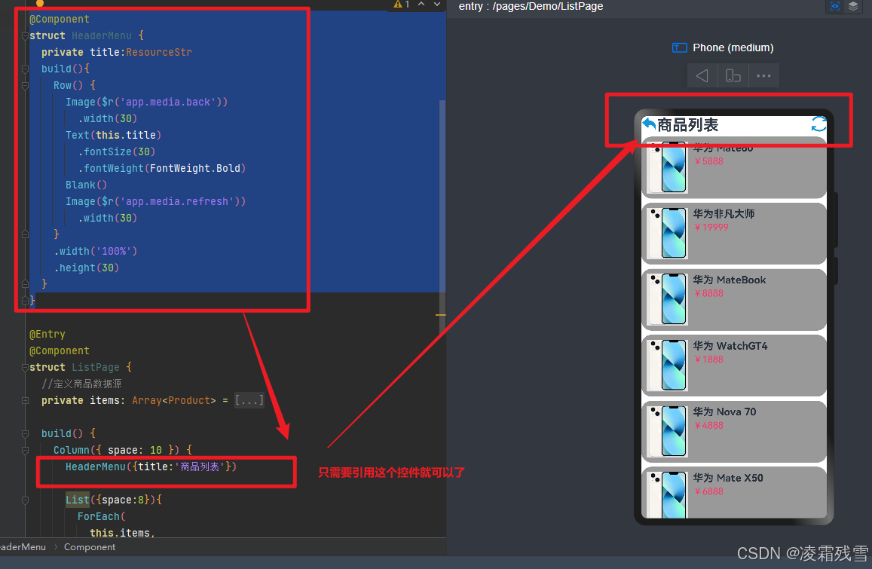Click the back arrow in phone preview header

(x=649, y=124)
